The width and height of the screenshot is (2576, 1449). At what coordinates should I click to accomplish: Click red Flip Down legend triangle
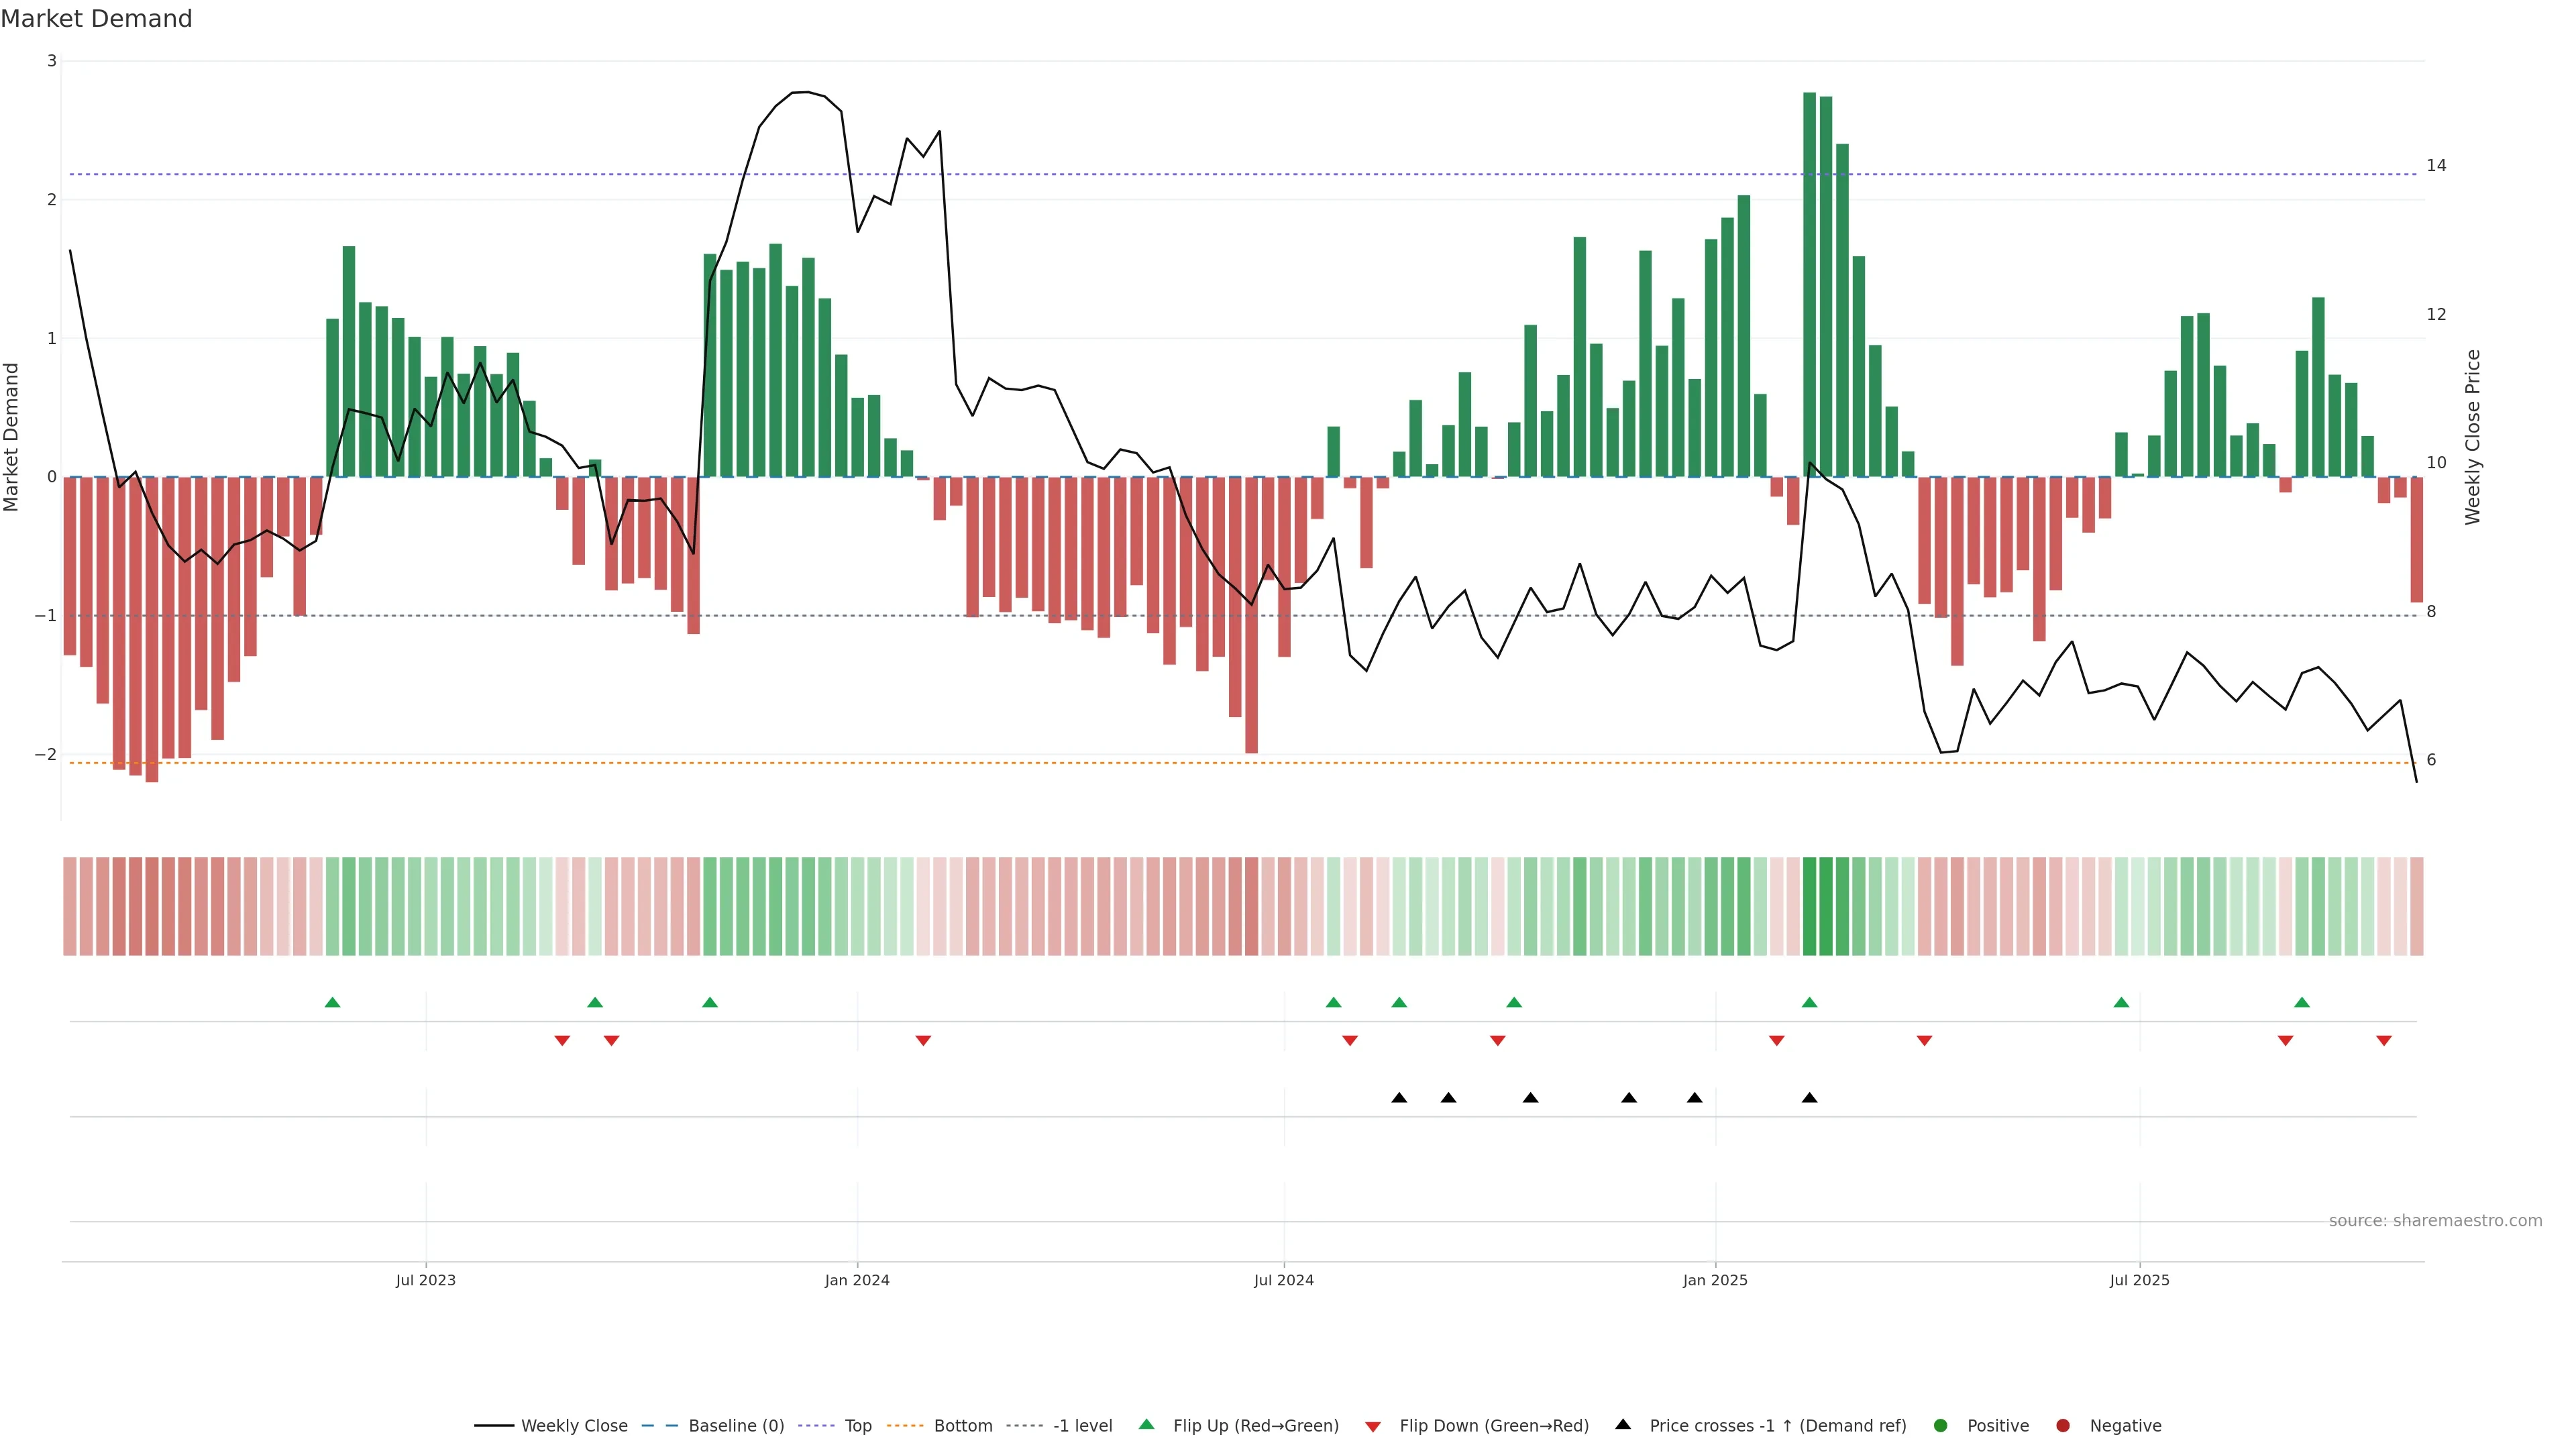coord(1373,1427)
